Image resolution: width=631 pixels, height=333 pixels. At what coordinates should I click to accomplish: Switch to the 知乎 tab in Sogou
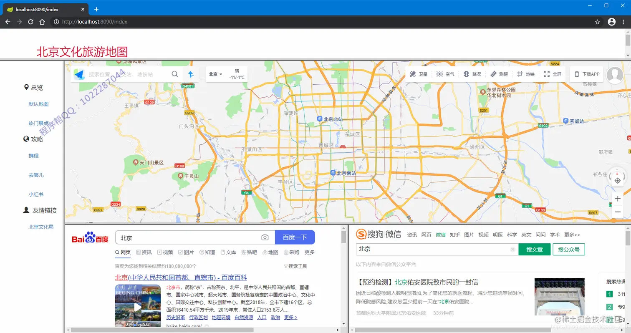(454, 235)
